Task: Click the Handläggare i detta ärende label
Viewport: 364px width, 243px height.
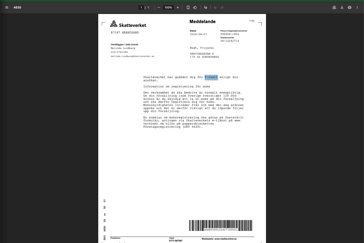Action: point(125,44)
